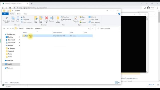Viewport: 160px width, 90px height.
Task: Open er diagram folder in navigation pane
Action: tap(10, 48)
